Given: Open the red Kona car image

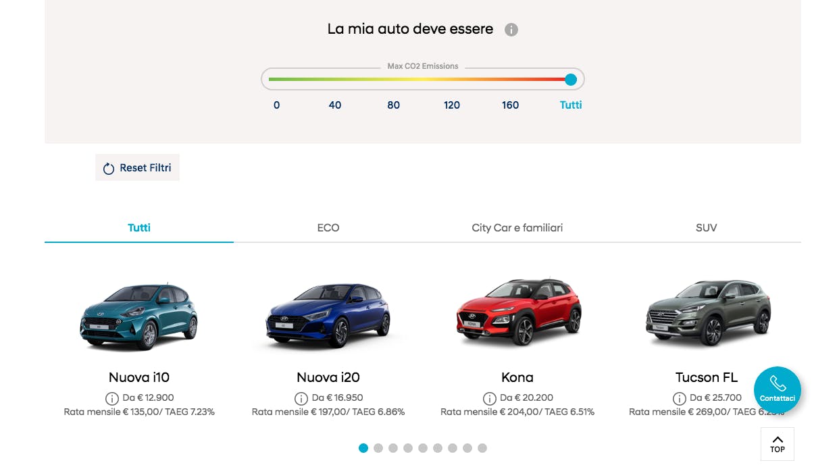Looking at the screenshot, I should click(517, 312).
